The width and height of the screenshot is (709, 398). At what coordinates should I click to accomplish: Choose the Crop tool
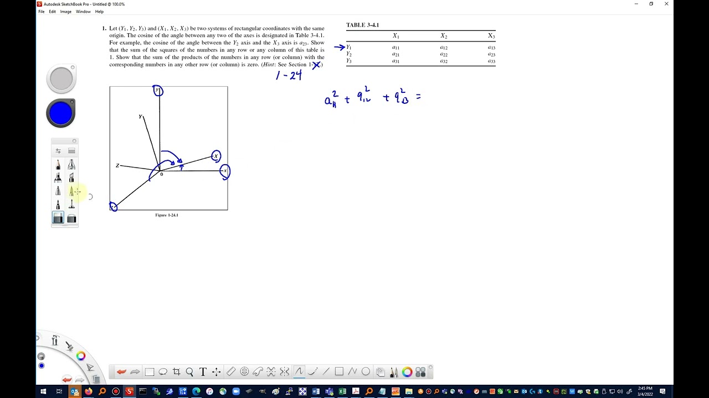(x=176, y=372)
